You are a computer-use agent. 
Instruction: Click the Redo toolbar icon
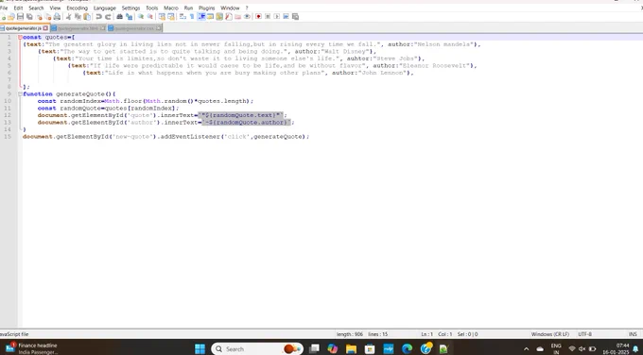tap(108, 16)
